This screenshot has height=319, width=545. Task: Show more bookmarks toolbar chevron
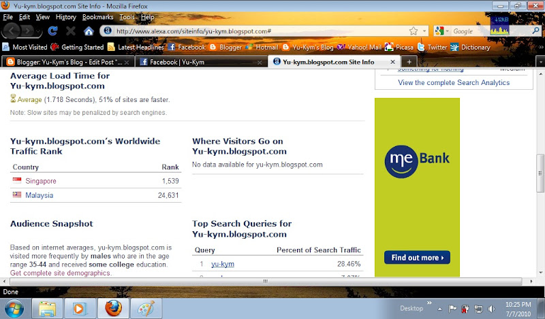(541, 47)
